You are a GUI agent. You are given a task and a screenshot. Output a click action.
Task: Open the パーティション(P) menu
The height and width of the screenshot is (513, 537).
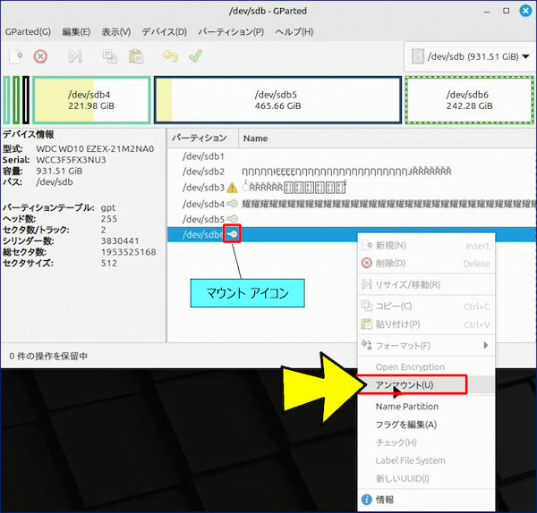click(230, 31)
